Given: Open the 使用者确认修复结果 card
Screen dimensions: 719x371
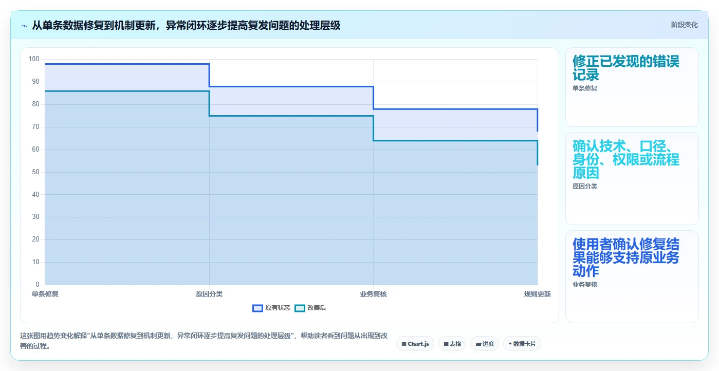Looking at the screenshot, I should pyautogui.click(x=632, y=276).
